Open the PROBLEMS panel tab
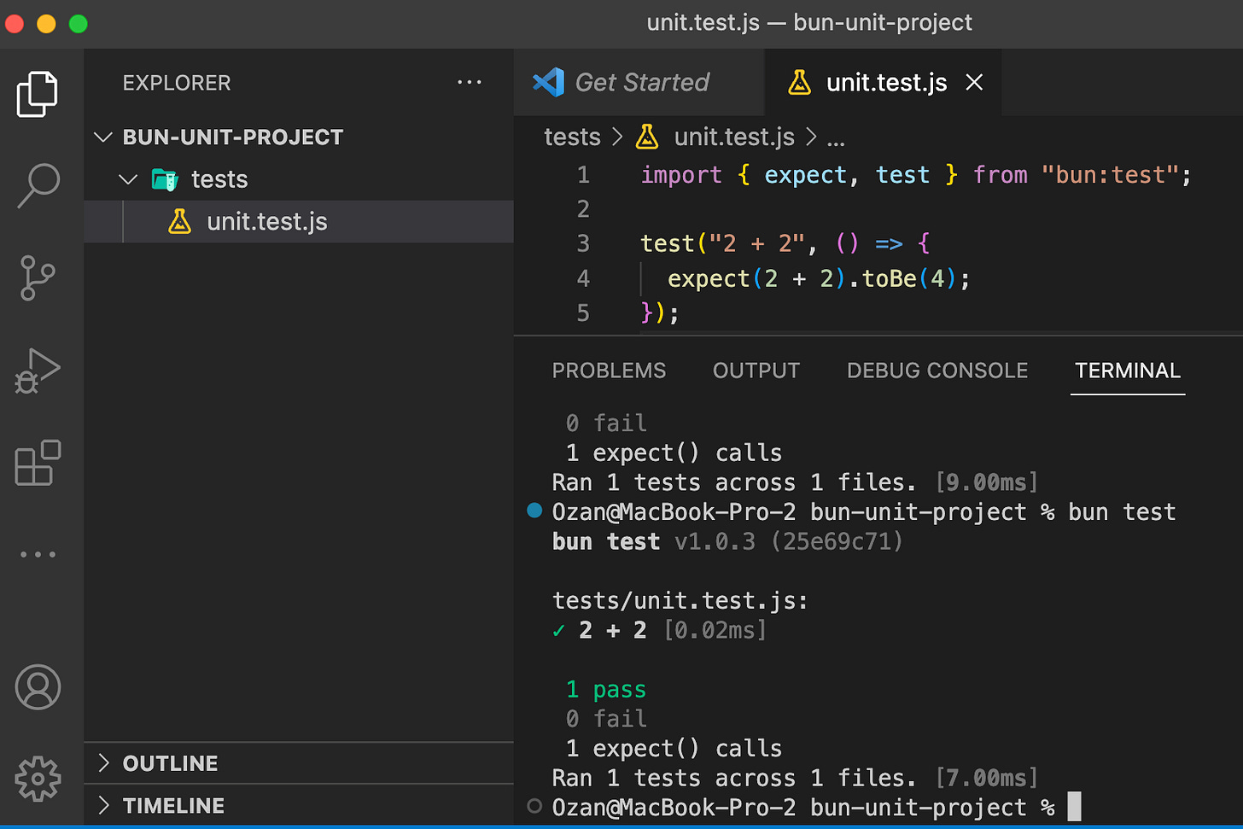The width and height of the screenshot is (1243, 829). pyautogui.click(x=609, y=371)
